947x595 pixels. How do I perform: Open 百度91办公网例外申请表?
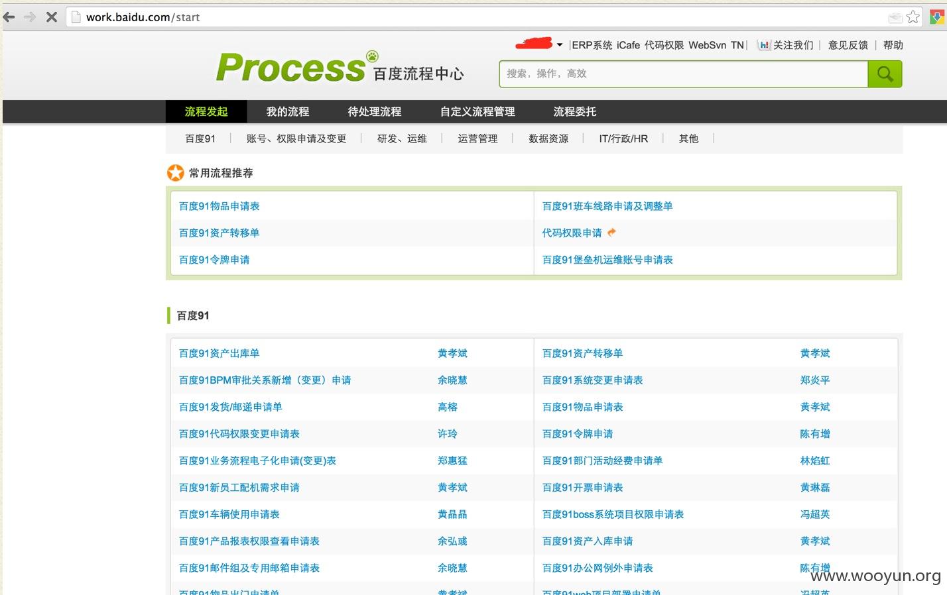click(598, 568)
